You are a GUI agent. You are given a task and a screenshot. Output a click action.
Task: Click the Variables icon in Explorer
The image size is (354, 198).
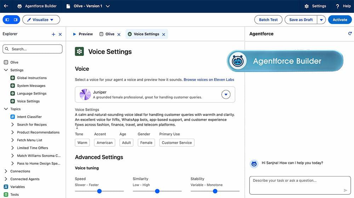[x=6, y=187]
